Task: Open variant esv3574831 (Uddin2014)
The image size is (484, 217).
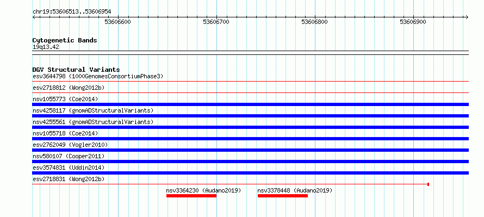Action: tap(69, 168)
